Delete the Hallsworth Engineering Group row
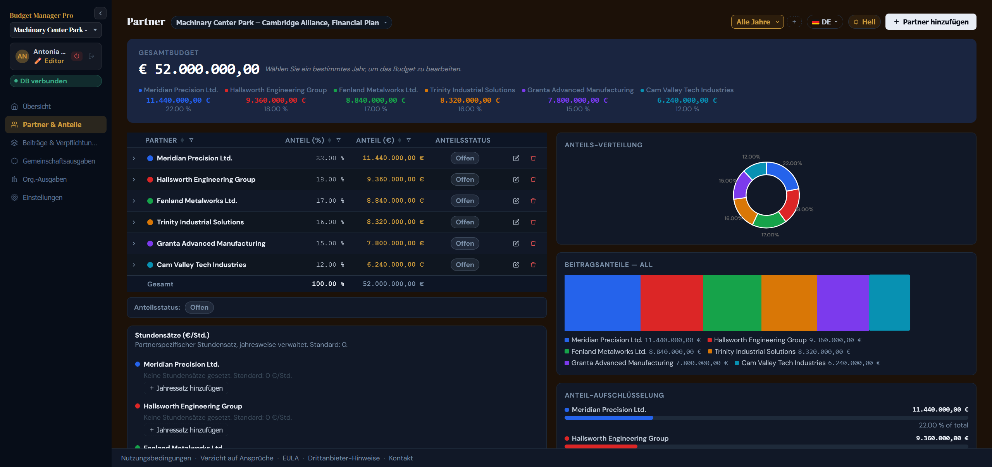Screen dimensions: 992x467 coord(533,179)
